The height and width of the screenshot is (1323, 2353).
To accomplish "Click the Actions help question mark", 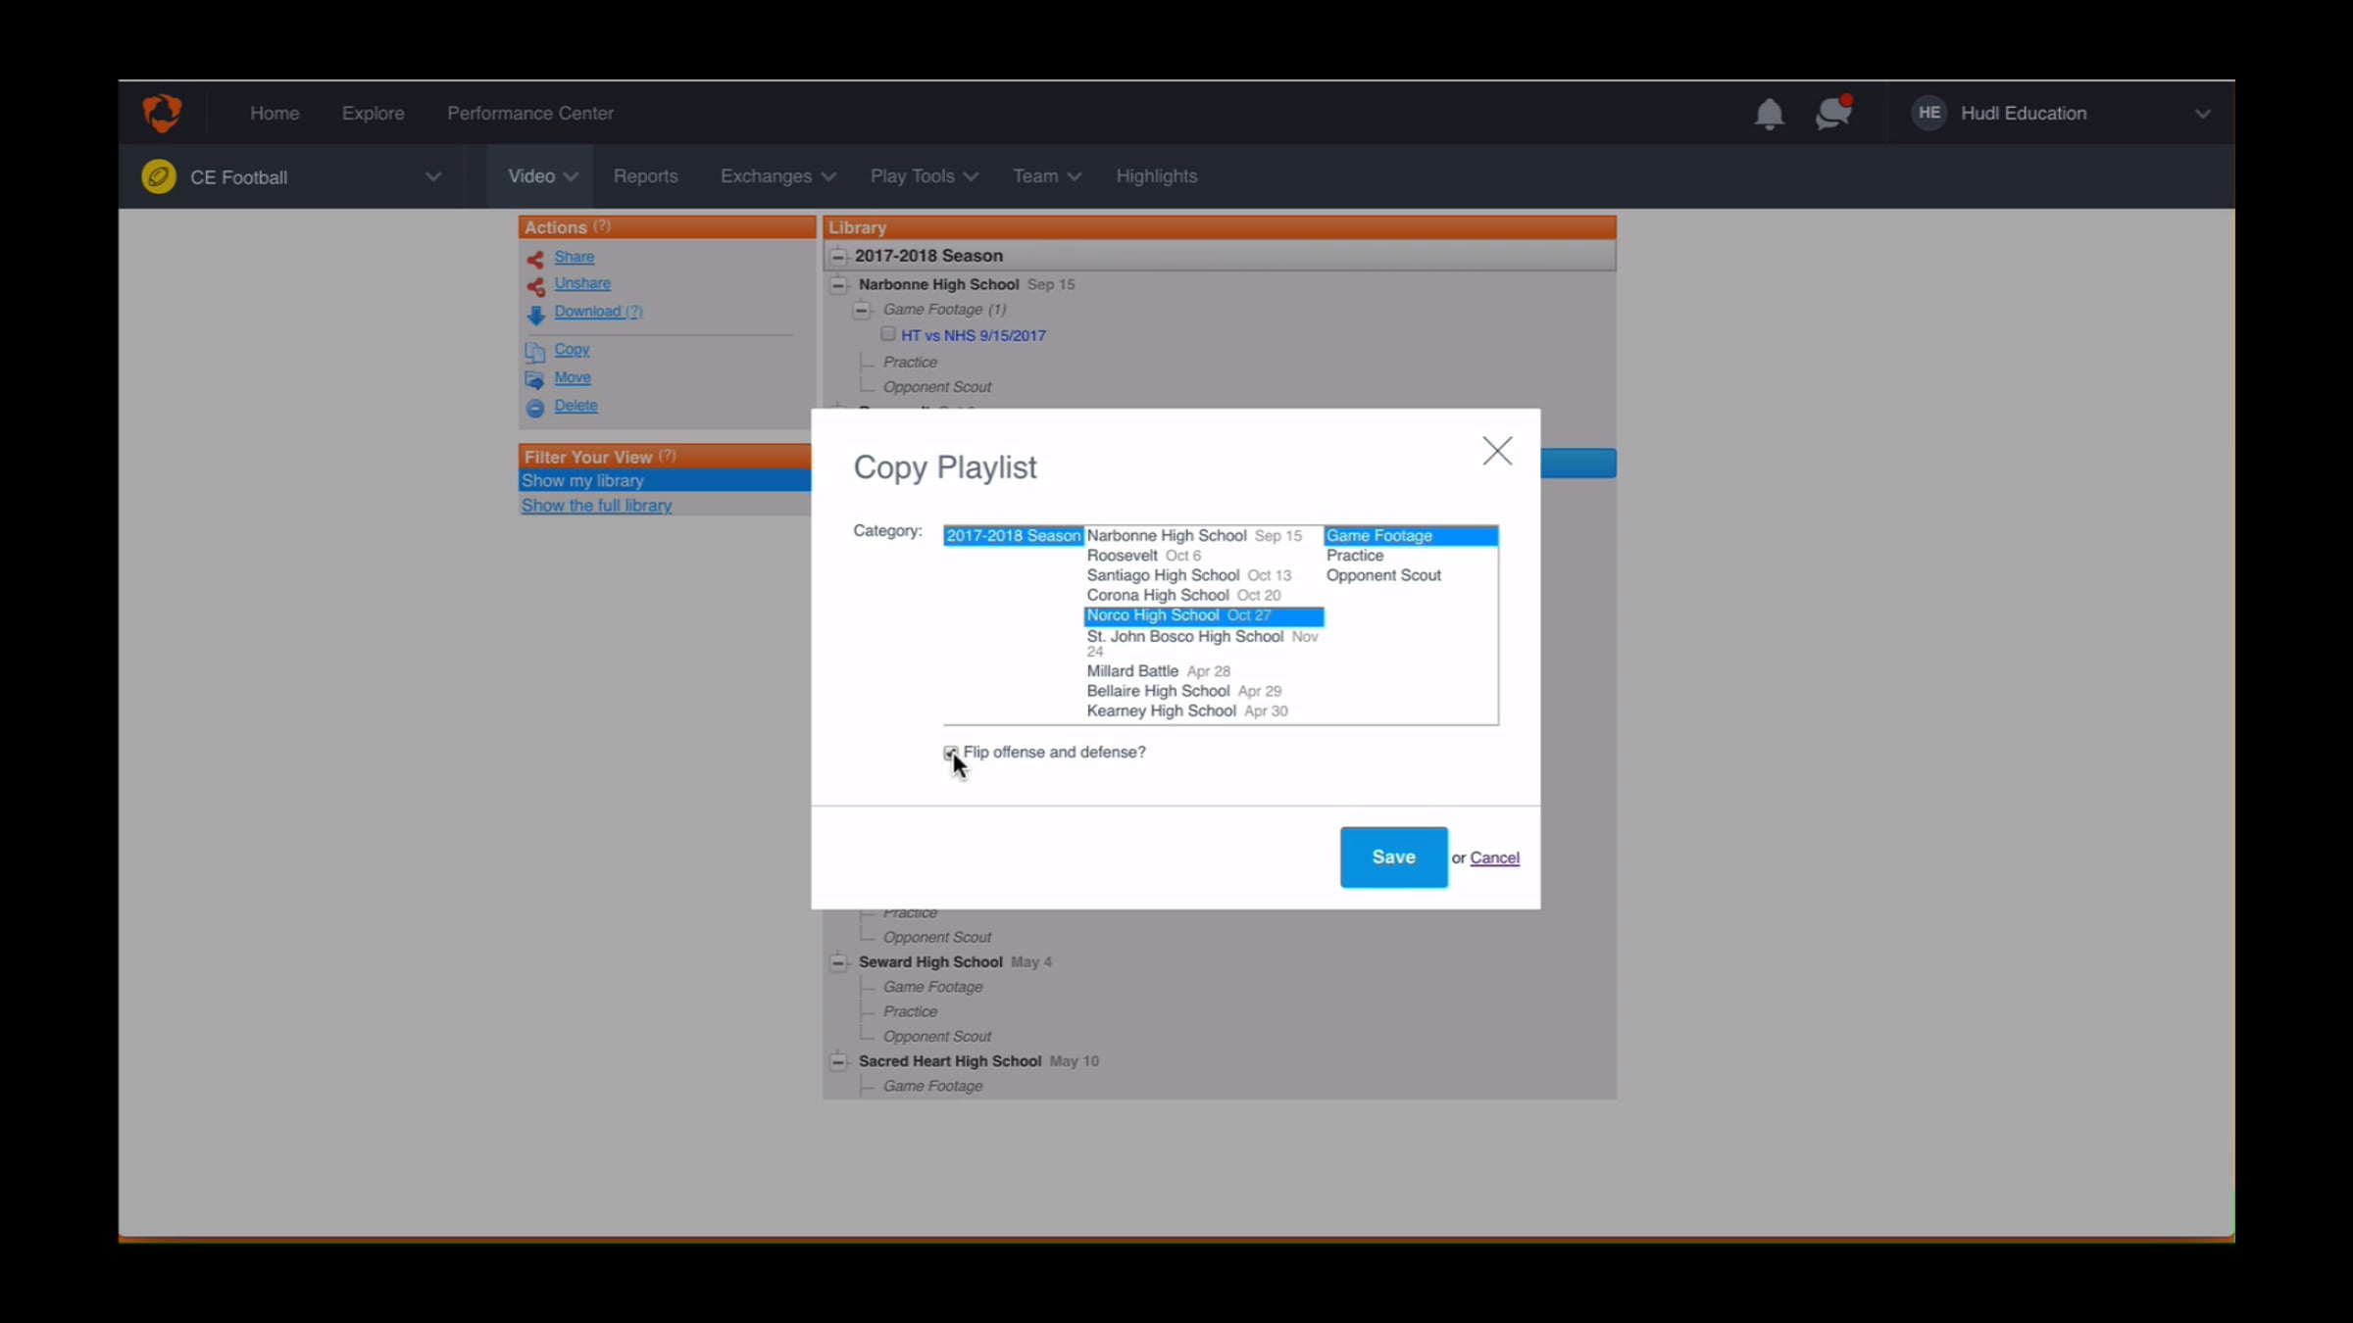I will coord(602,226).
